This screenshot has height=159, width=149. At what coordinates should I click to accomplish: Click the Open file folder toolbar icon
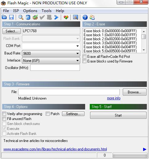(x=4, y=17)
